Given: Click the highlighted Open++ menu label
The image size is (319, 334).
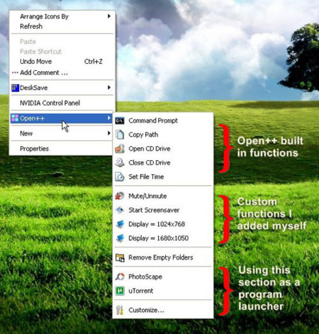Looking at the screenshot, I should coord(32,118).
